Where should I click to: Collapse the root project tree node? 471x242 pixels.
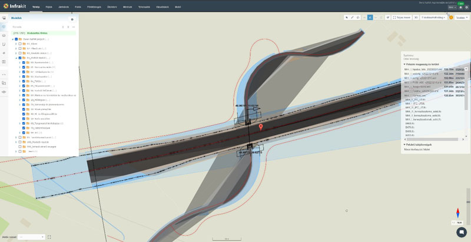[12, 39]
